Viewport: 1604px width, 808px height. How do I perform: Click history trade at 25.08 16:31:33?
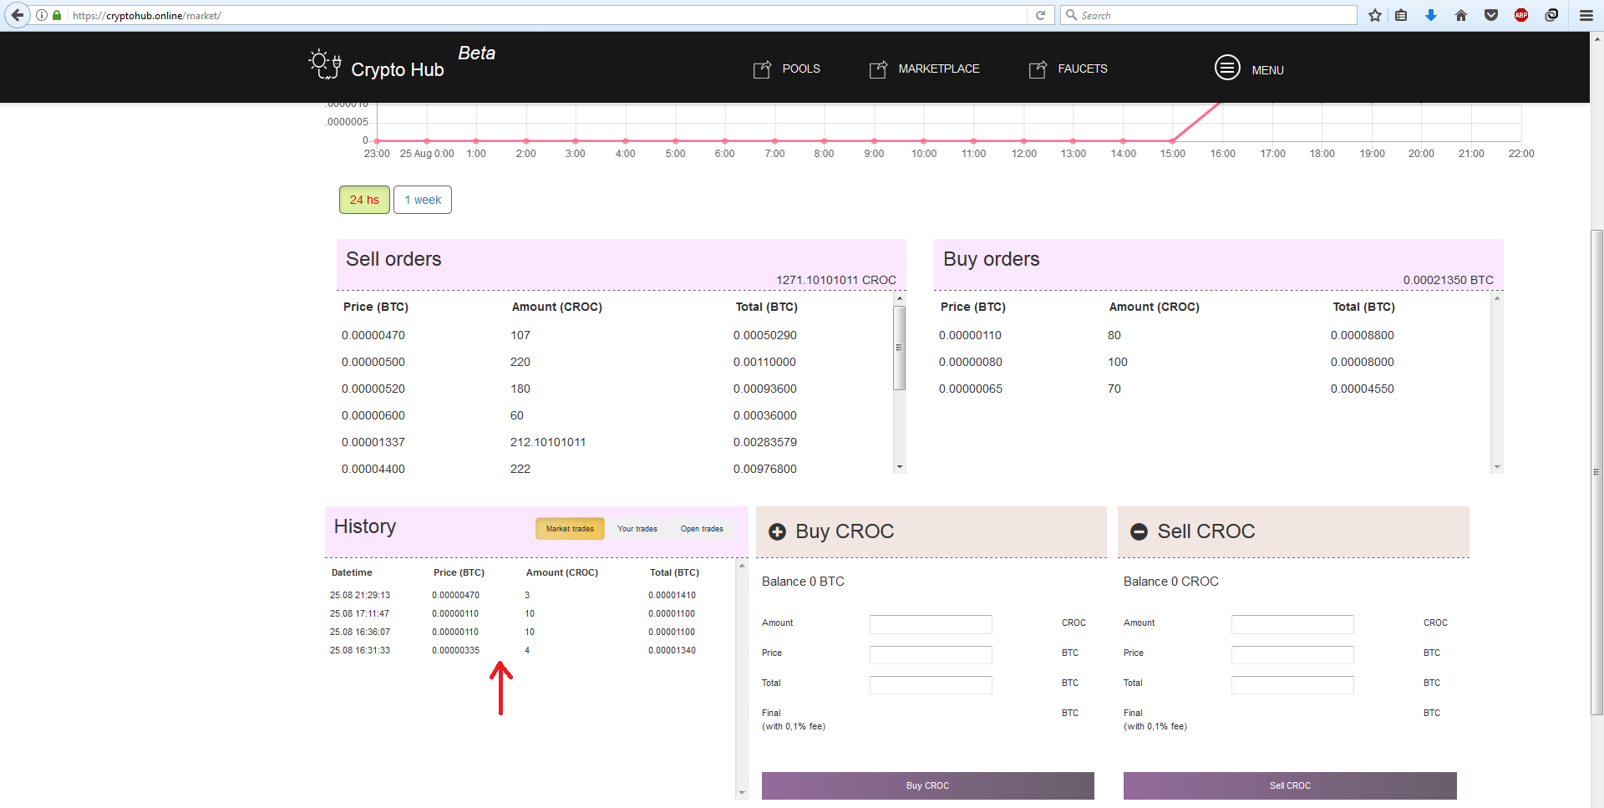pyautogui.click(x=530, y=650)
